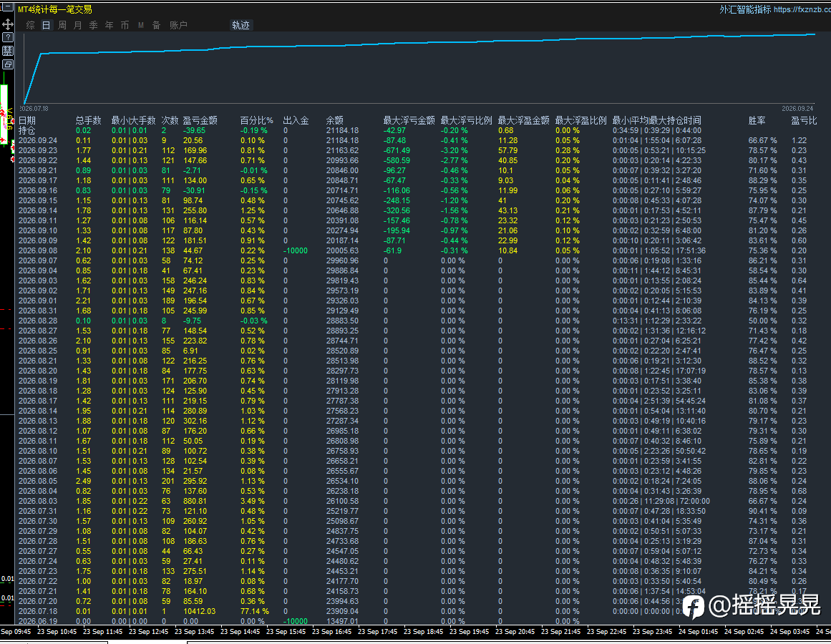
Task: Click profit 880.81 on 2026.08.03 row
Action: click(x=195, y=501)
